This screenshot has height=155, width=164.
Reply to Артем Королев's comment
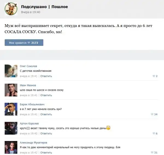[x=46, y=134]
